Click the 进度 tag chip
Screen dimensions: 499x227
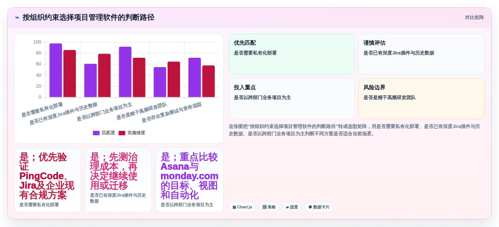pos(292,207)
